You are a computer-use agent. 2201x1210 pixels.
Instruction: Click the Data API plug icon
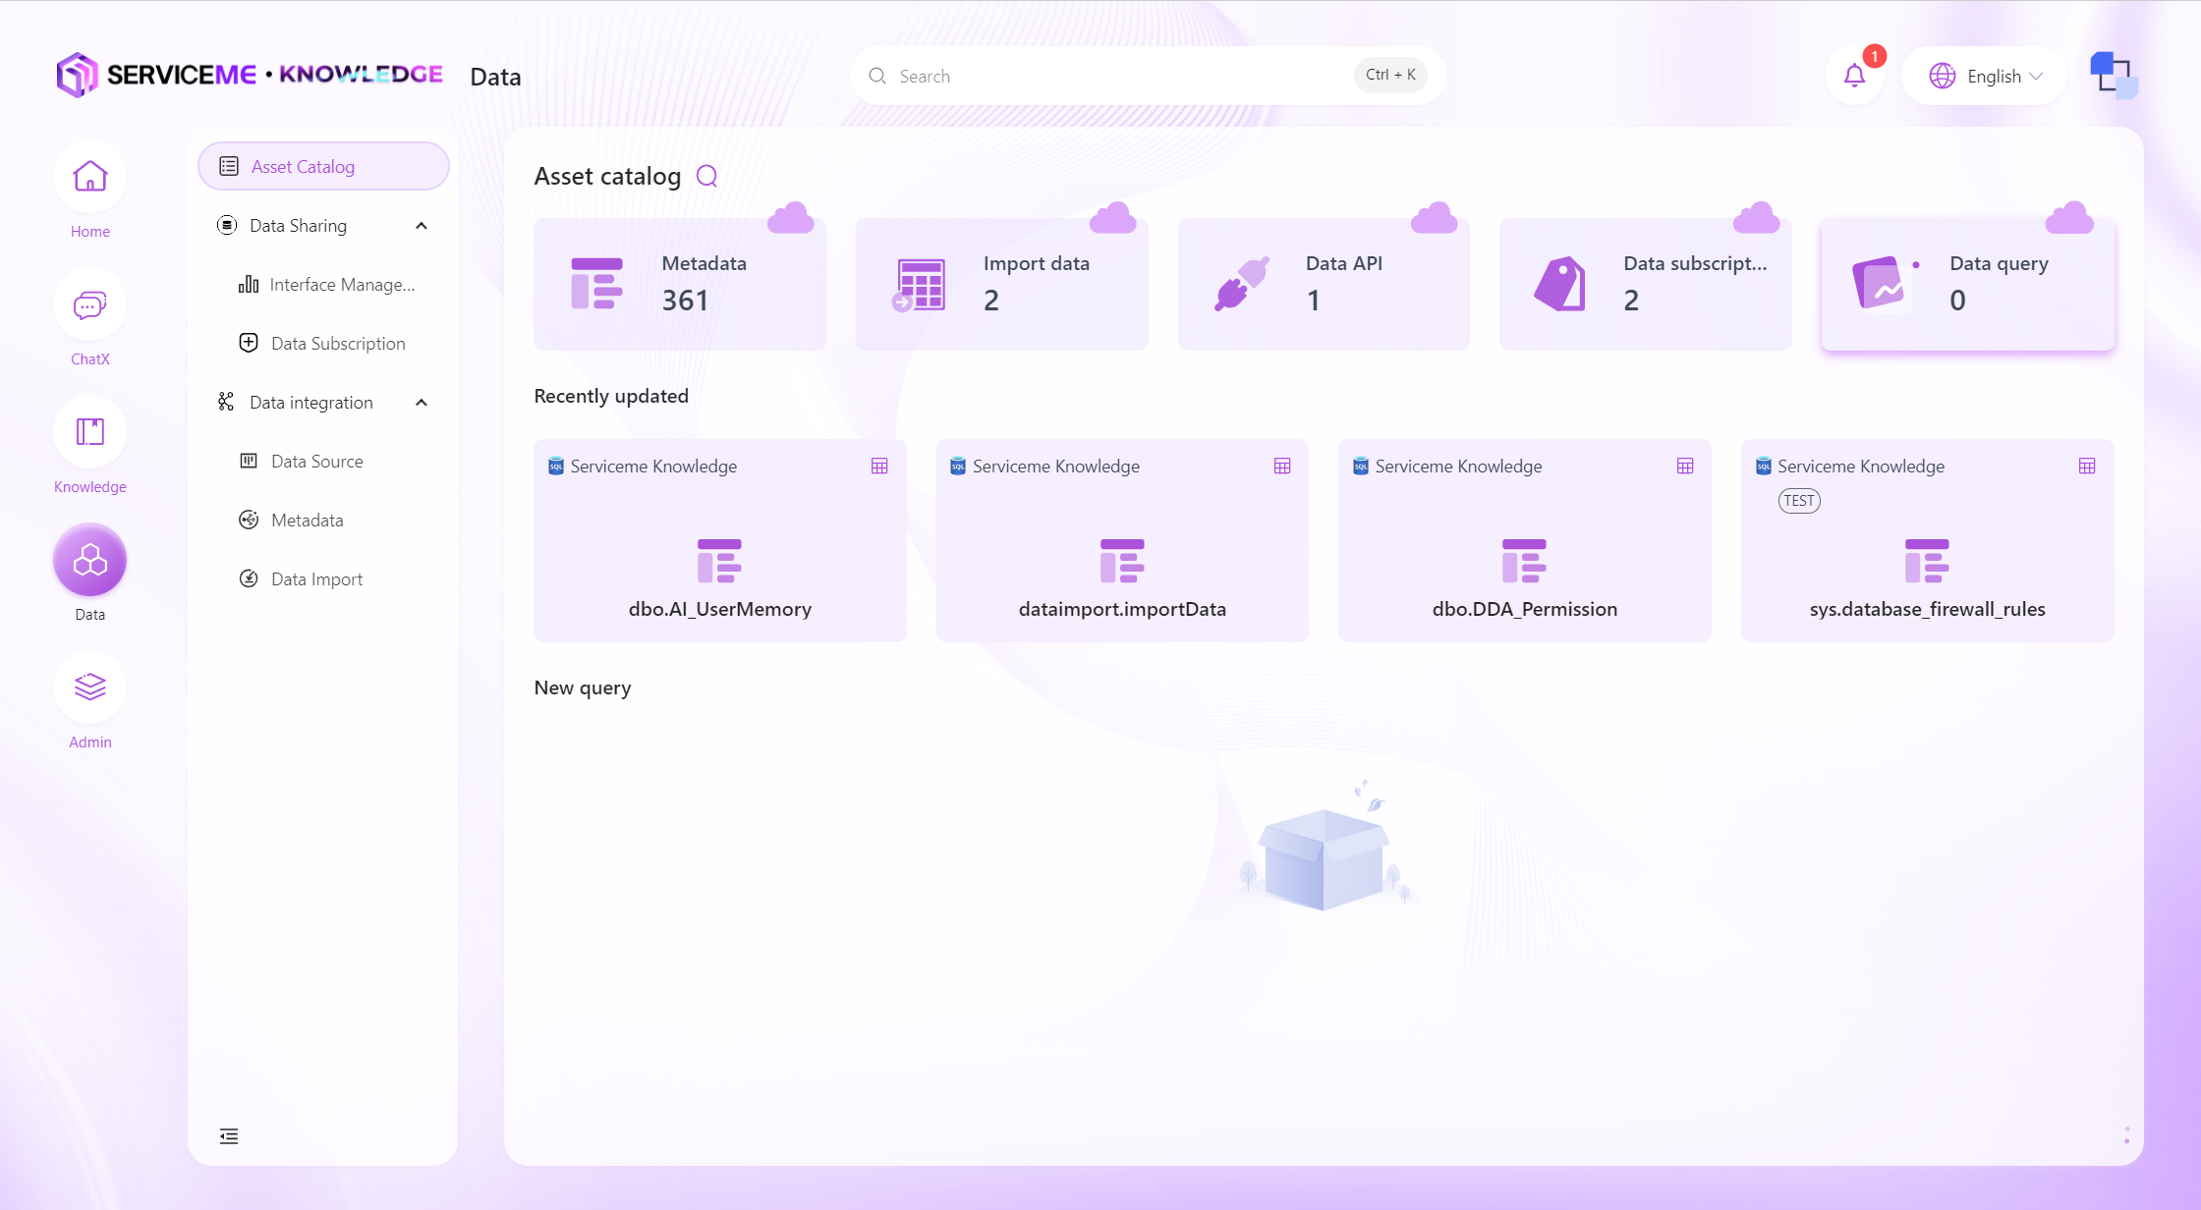1242,284
